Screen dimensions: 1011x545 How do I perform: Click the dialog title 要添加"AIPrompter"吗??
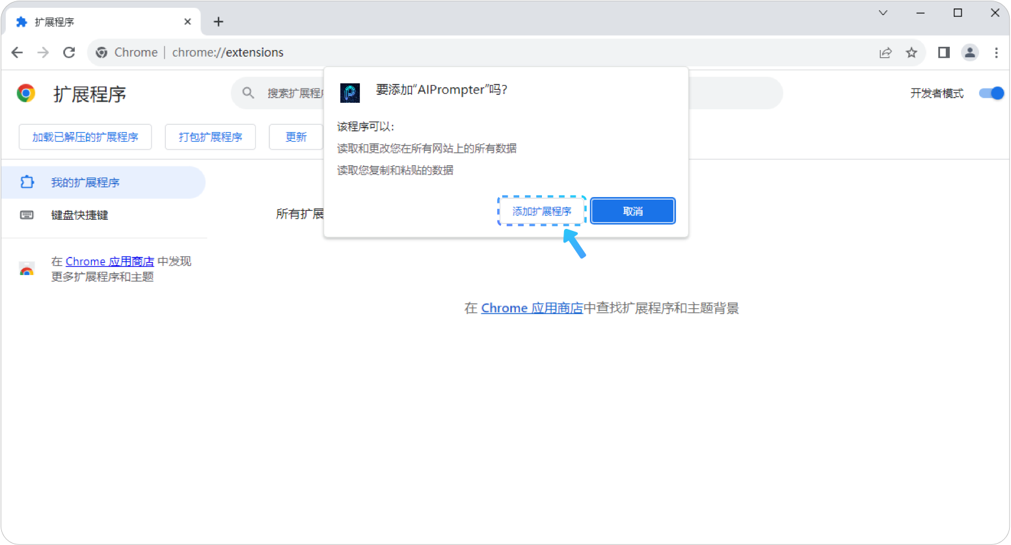442,90
